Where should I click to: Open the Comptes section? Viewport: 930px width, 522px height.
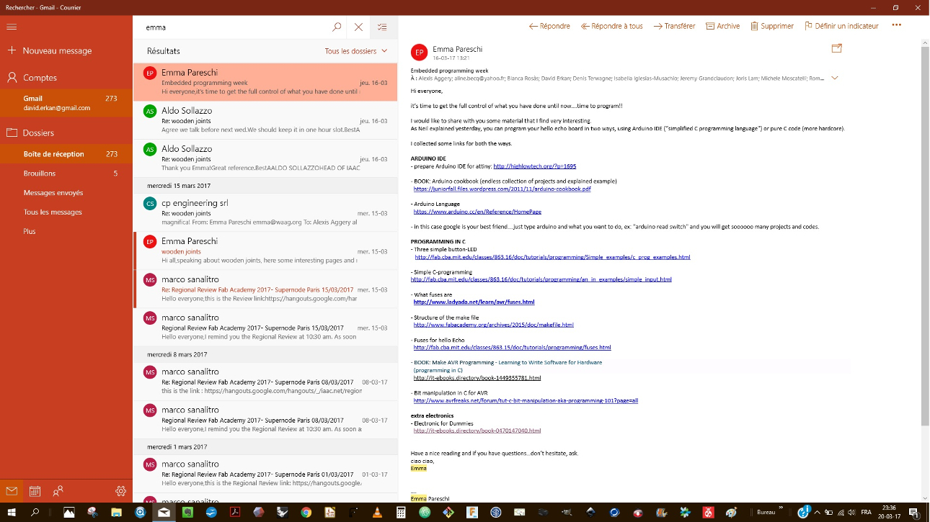coord(66,78)
